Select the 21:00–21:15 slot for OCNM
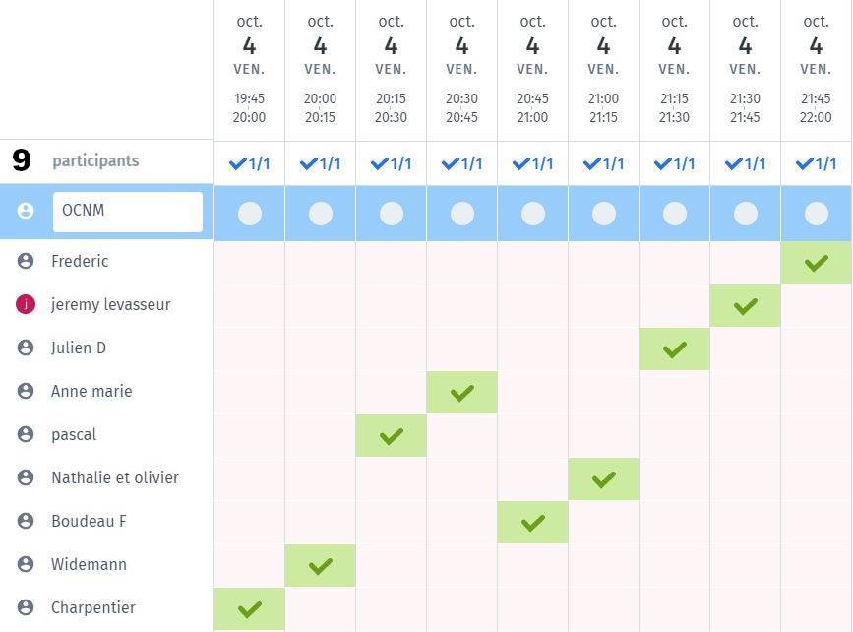This screenshot has height=632, width=853. coord(604,214)
